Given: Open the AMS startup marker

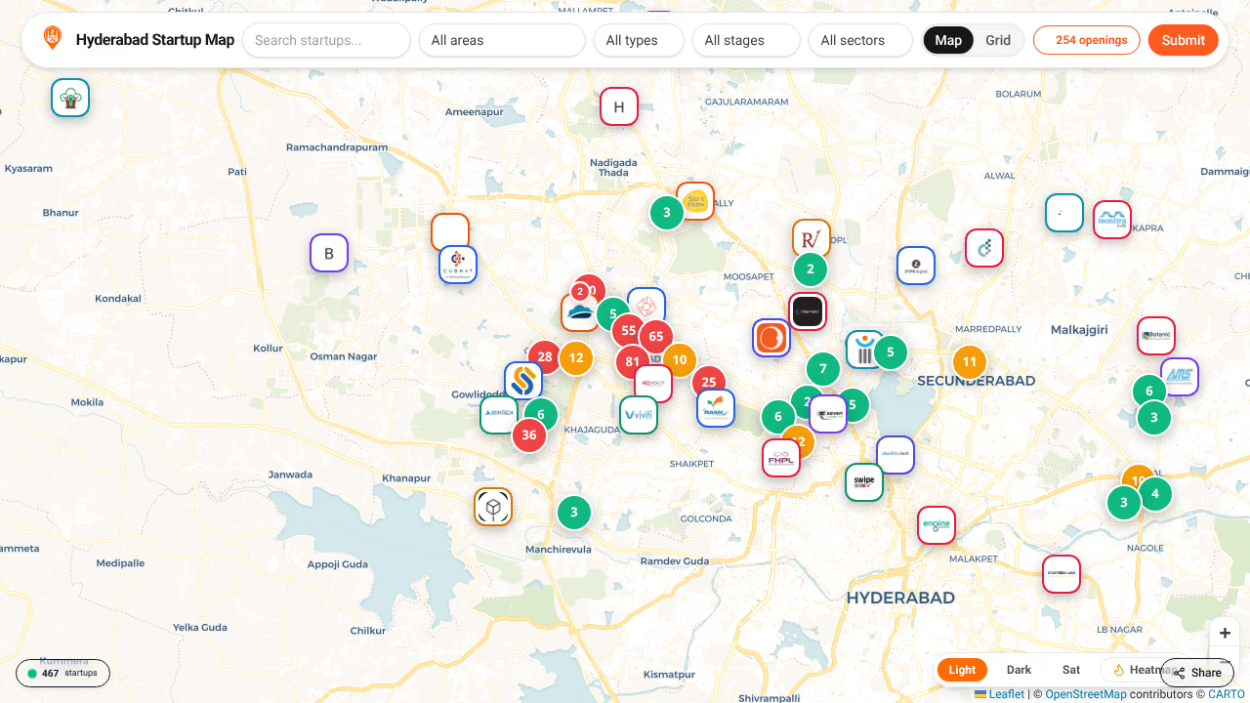Looking at the screenshot, I should [1180, 377].
